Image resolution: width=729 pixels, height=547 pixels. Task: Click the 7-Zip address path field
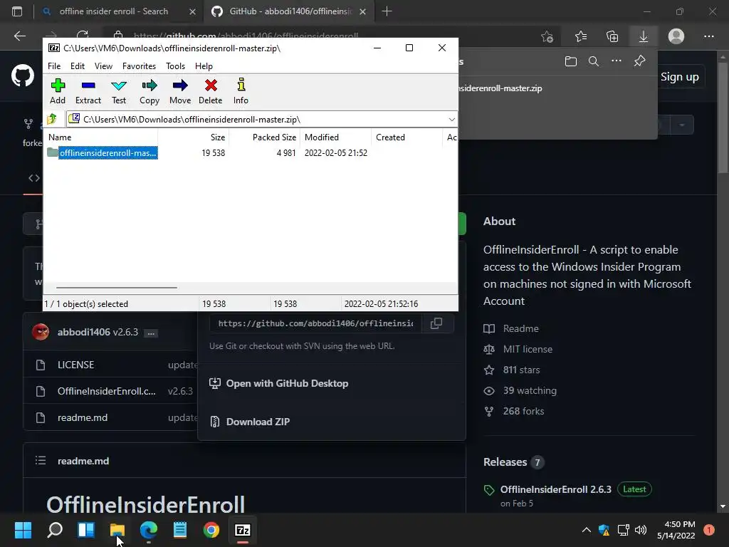click(x=262, y=120)
